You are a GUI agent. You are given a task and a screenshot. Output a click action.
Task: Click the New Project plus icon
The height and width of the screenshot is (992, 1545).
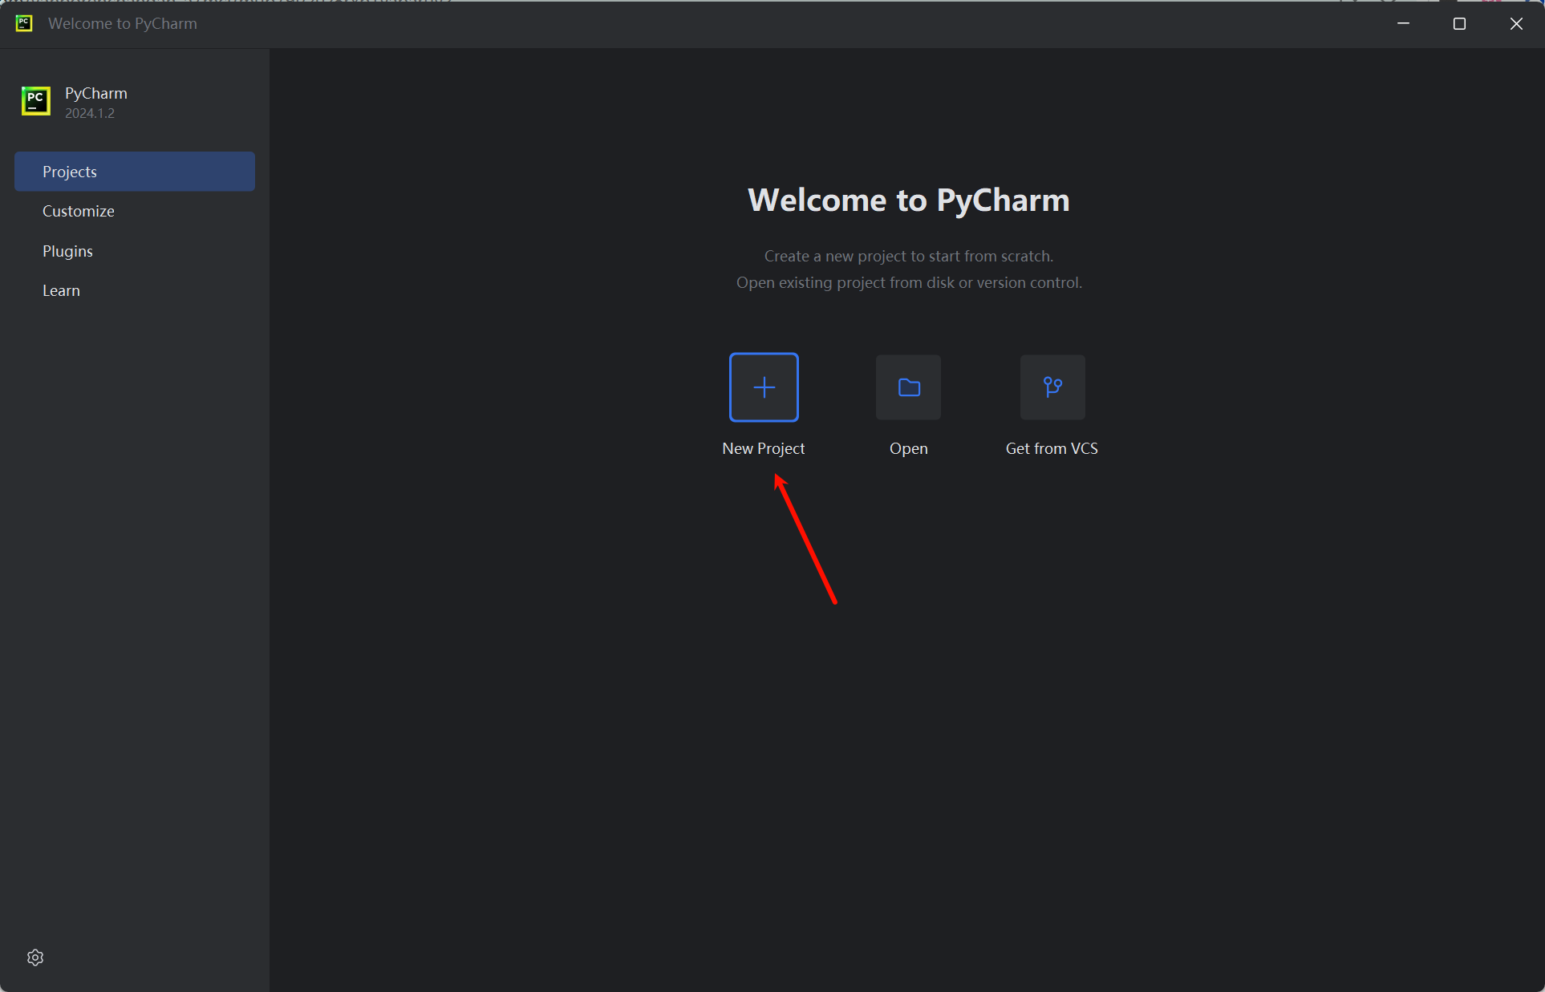[764, 387]
